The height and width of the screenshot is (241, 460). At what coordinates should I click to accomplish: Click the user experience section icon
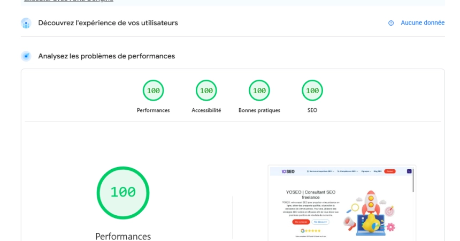click(26, 23)
